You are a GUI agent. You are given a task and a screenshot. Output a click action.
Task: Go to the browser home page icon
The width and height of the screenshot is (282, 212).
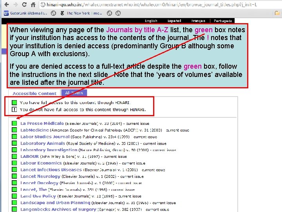click(33, 4)
